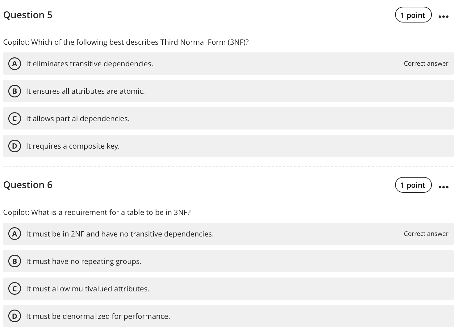Click answer 'It must allow multivalued attributes'
Viewport: 463px width, 333px height.
click(87, 289)
